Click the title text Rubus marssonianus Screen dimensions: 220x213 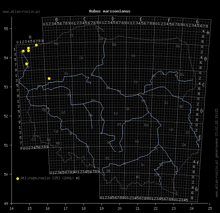point(110,11)
